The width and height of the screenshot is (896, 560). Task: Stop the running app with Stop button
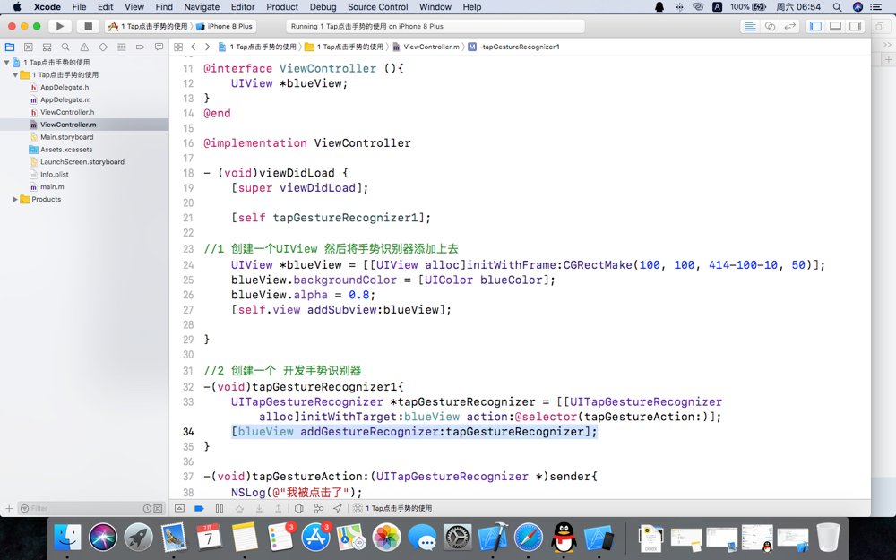[x=88, y=26]
